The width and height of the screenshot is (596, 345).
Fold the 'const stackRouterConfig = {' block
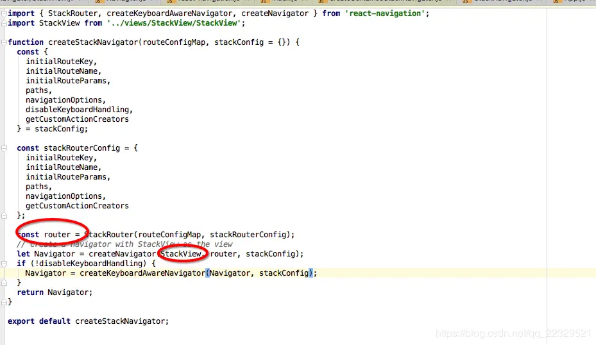4,148
